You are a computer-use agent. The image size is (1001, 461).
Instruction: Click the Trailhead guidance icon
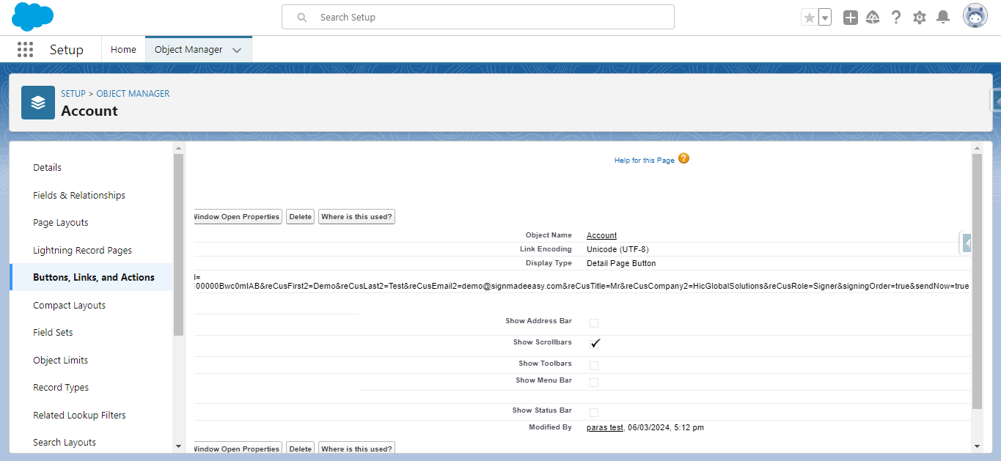pyautogui.click(x=873, y=18)
